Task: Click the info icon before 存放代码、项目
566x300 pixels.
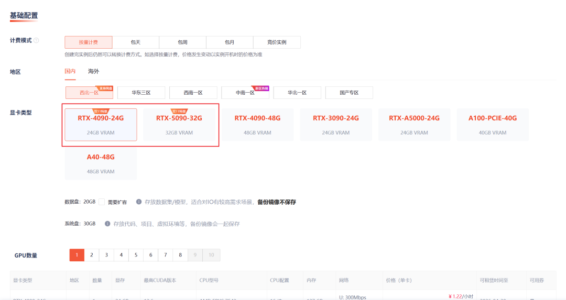Action: coord(107,224)
